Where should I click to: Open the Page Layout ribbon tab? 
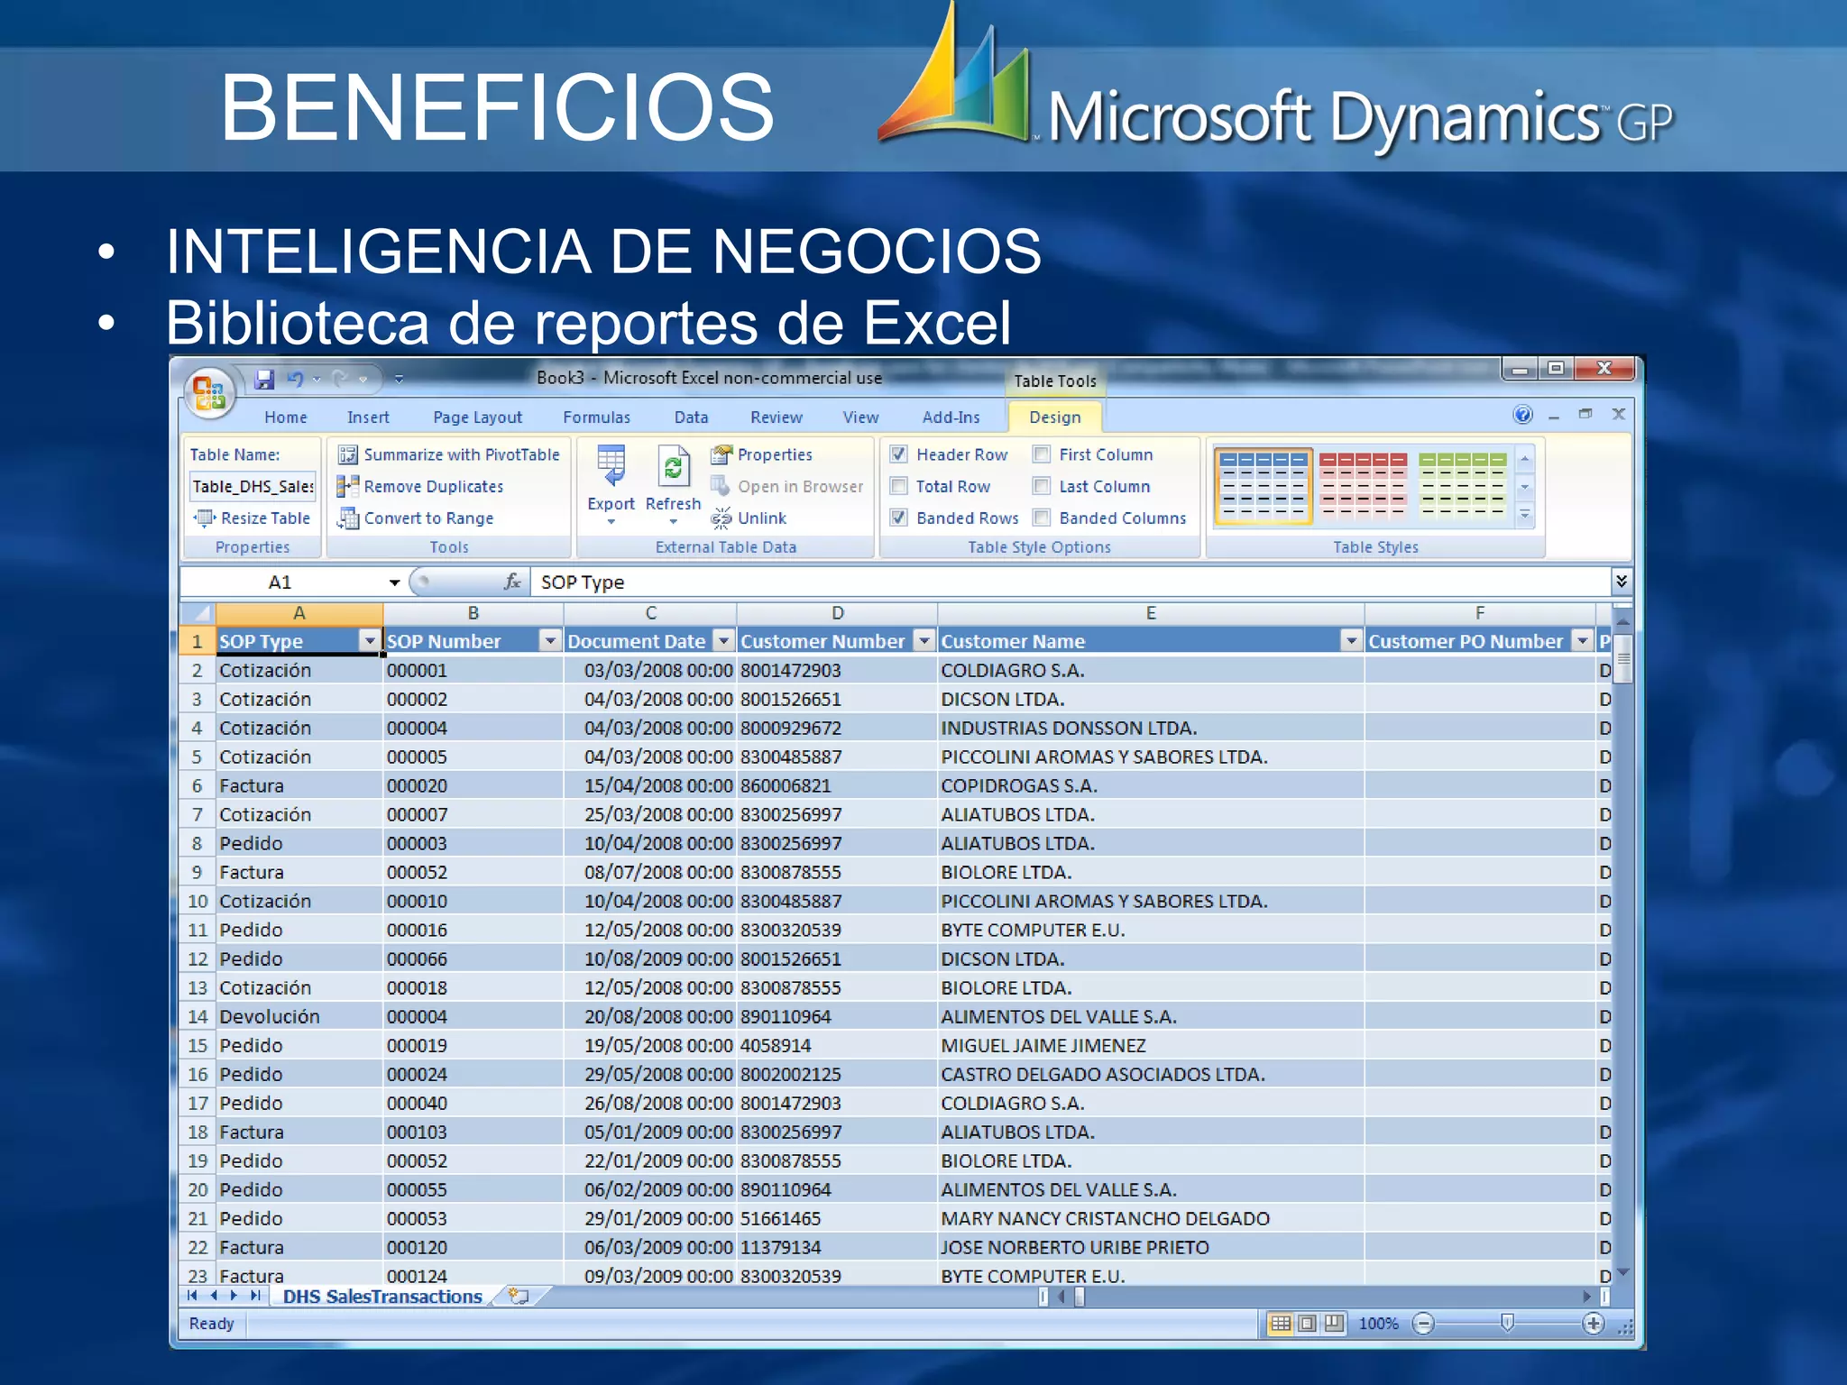[x=477, y=417]
